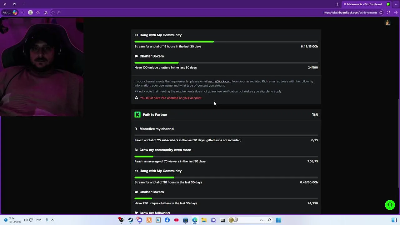Open the browser profile avatar
This screenshot has height=225, width=400.
(x=30, y=12)
